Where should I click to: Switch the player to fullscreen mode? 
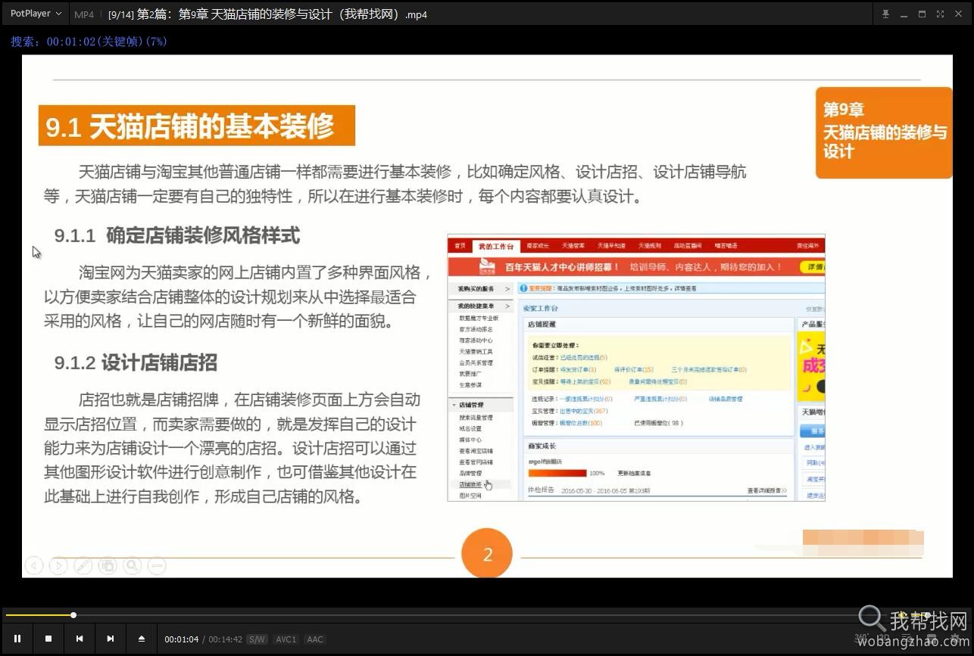click(940, 14)
